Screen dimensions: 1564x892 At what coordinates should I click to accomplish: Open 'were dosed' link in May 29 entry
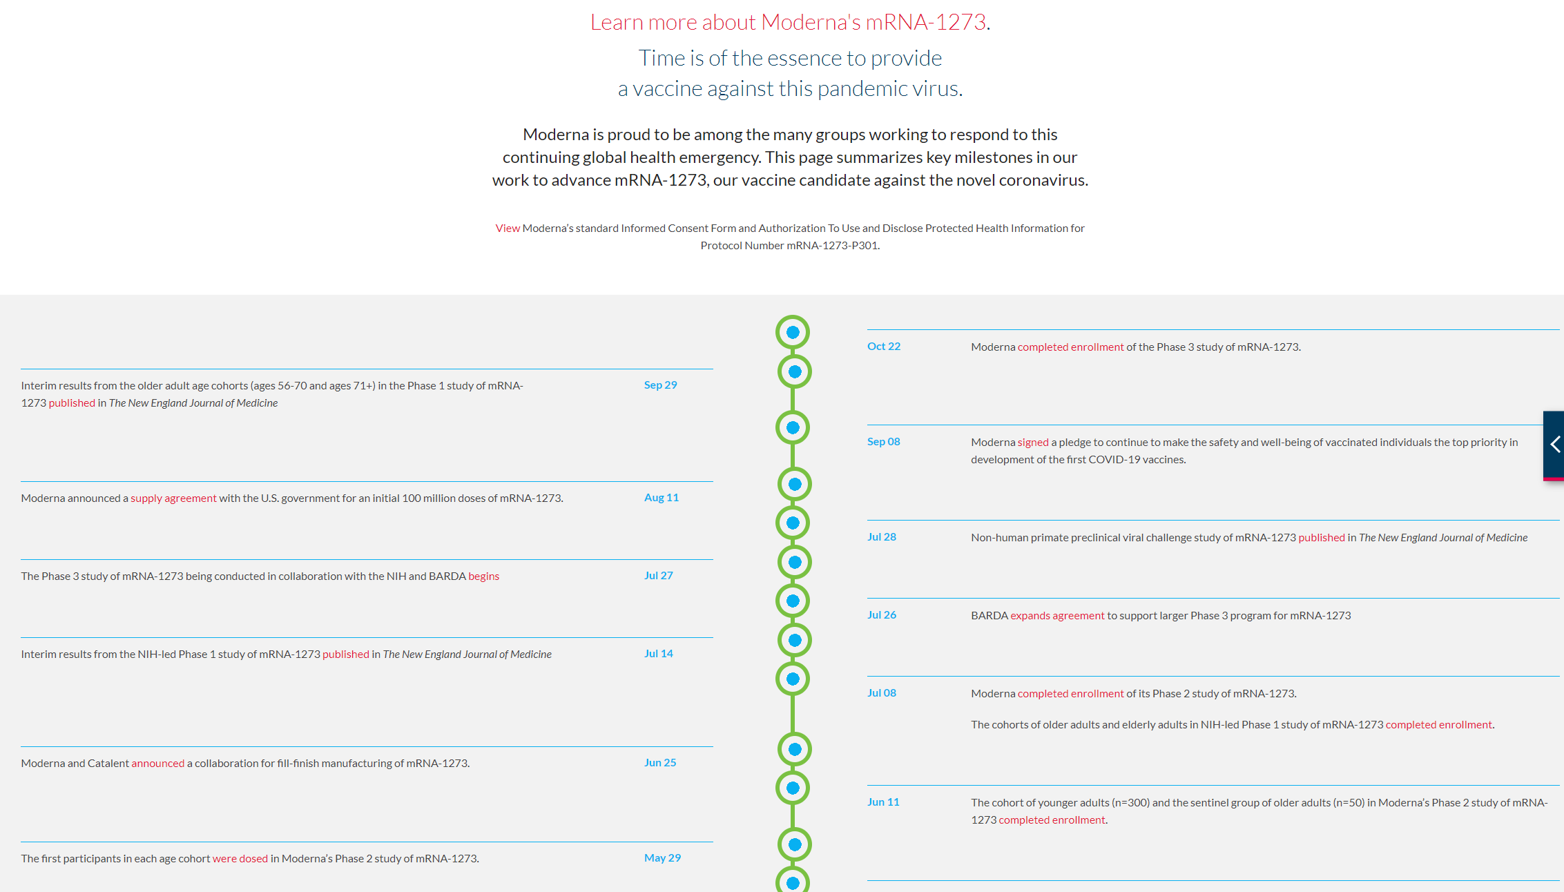coord(240,859)
